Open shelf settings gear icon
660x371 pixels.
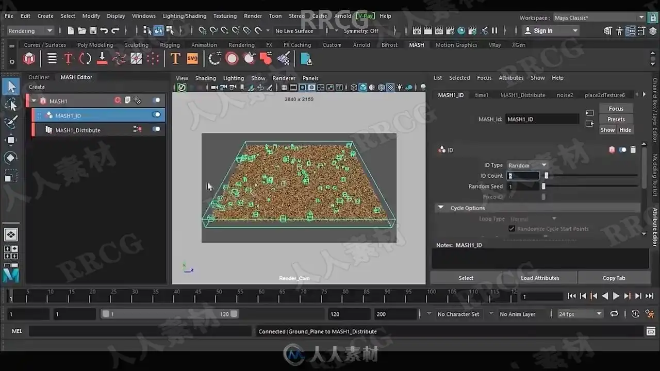pos(12,62)
